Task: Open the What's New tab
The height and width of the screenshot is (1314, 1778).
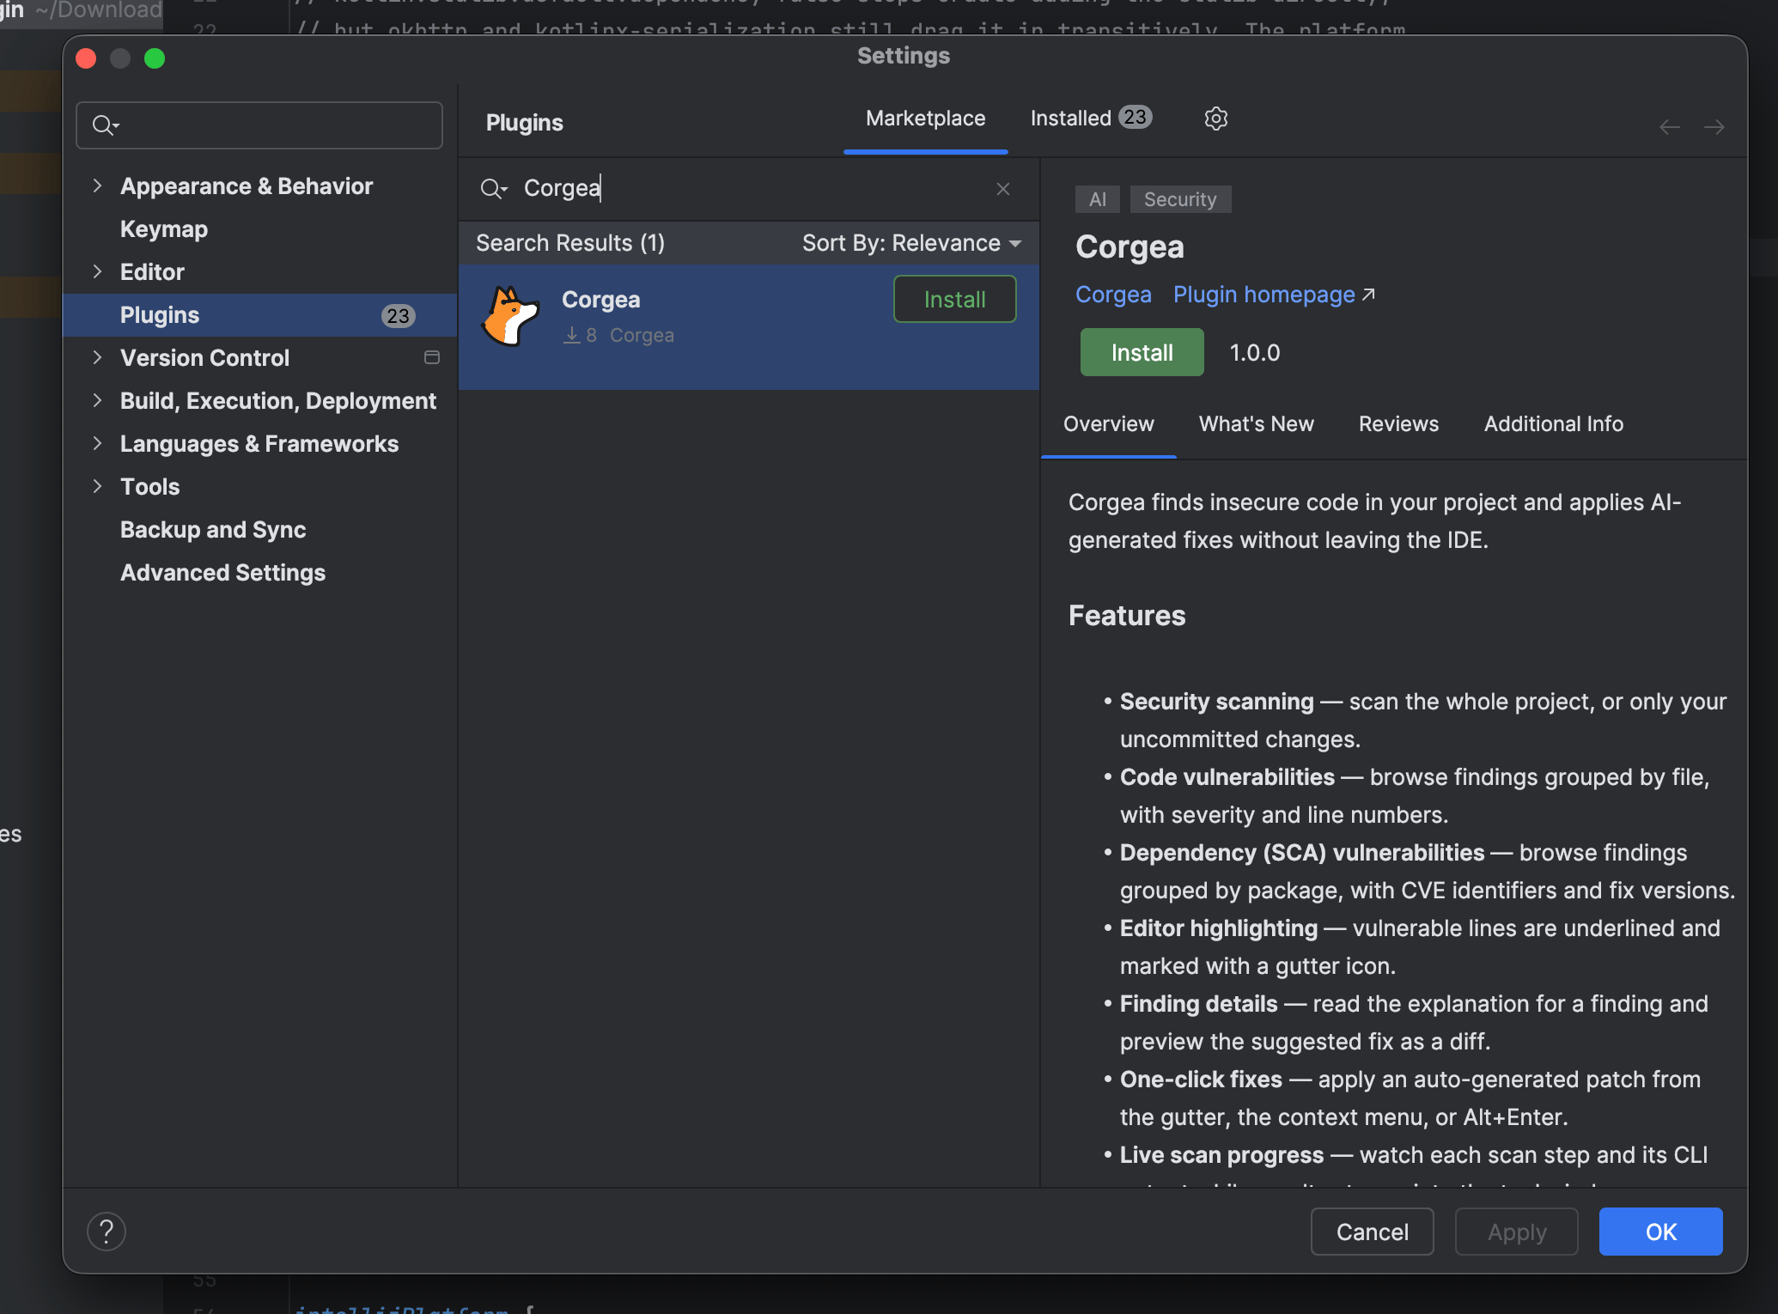Action: [1257, 424]
